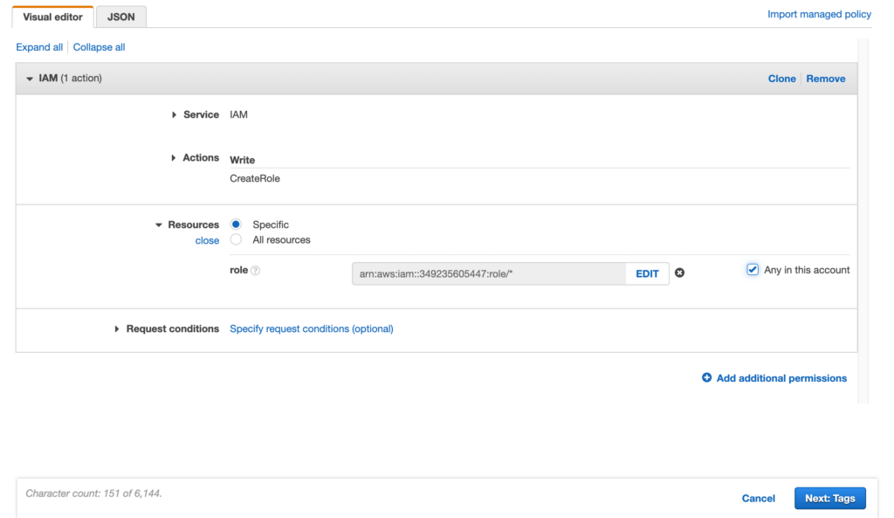Expand the Service row

(x=175, y=114)
